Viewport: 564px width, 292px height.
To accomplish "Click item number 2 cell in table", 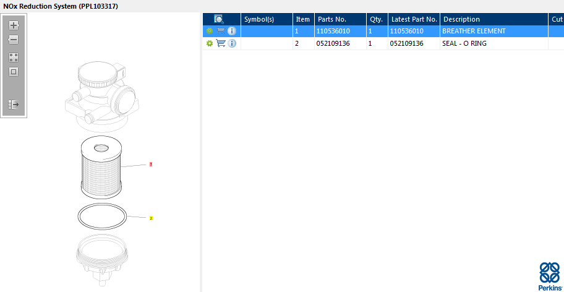I will [304, 43].
